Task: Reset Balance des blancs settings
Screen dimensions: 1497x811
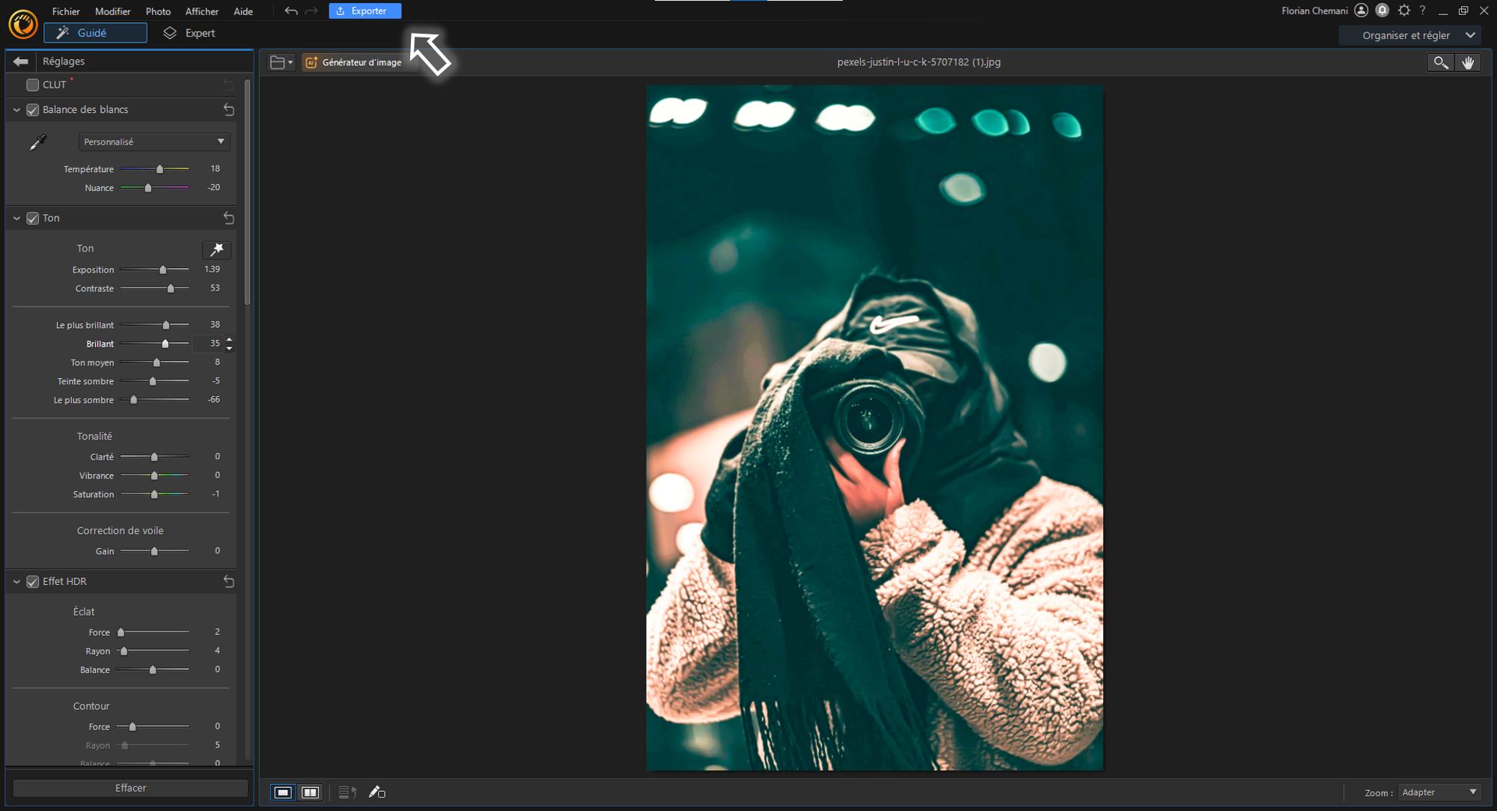Action: (229, 110)
